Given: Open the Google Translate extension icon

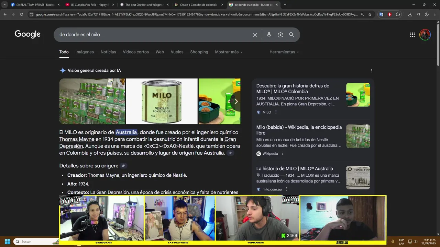Looking at the screenshot, I should pyautogui.click(x=381, y=14).
